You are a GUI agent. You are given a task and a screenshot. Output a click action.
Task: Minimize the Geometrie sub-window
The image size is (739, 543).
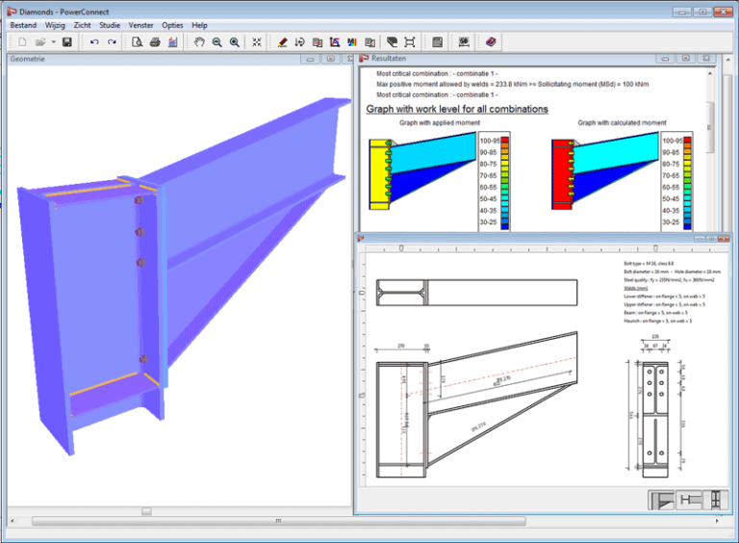click(310, 59)
